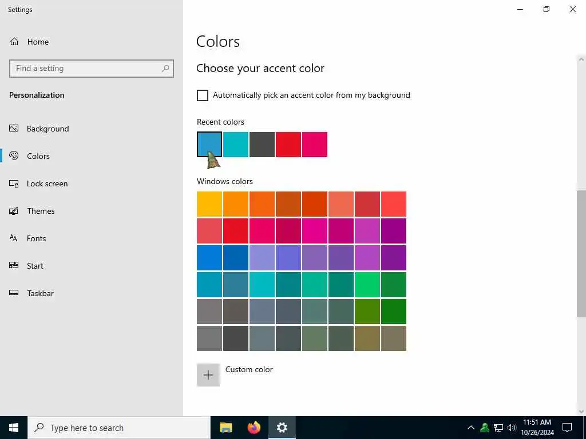Open the Windows Start menu
Screen dimensions: 586x439
click(14, 428)
